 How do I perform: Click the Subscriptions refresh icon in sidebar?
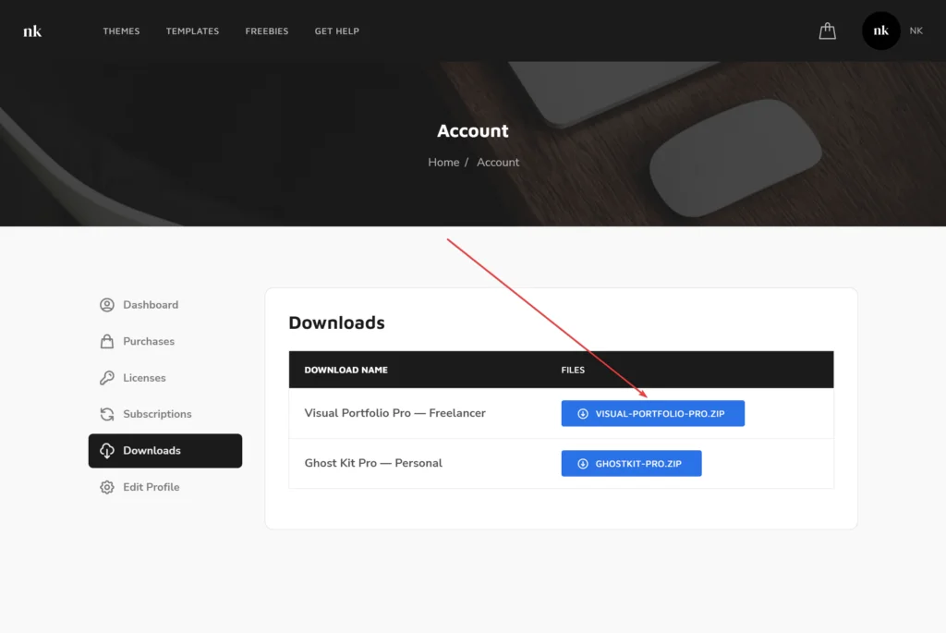click(107, 414)
